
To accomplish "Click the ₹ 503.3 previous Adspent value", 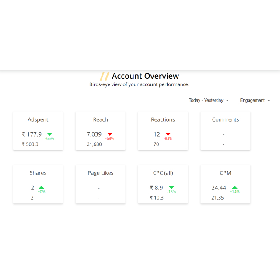I will 30,144.
